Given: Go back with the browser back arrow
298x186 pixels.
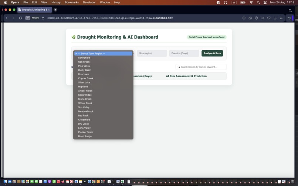Looking at the screenshot, I should (7, 18).
